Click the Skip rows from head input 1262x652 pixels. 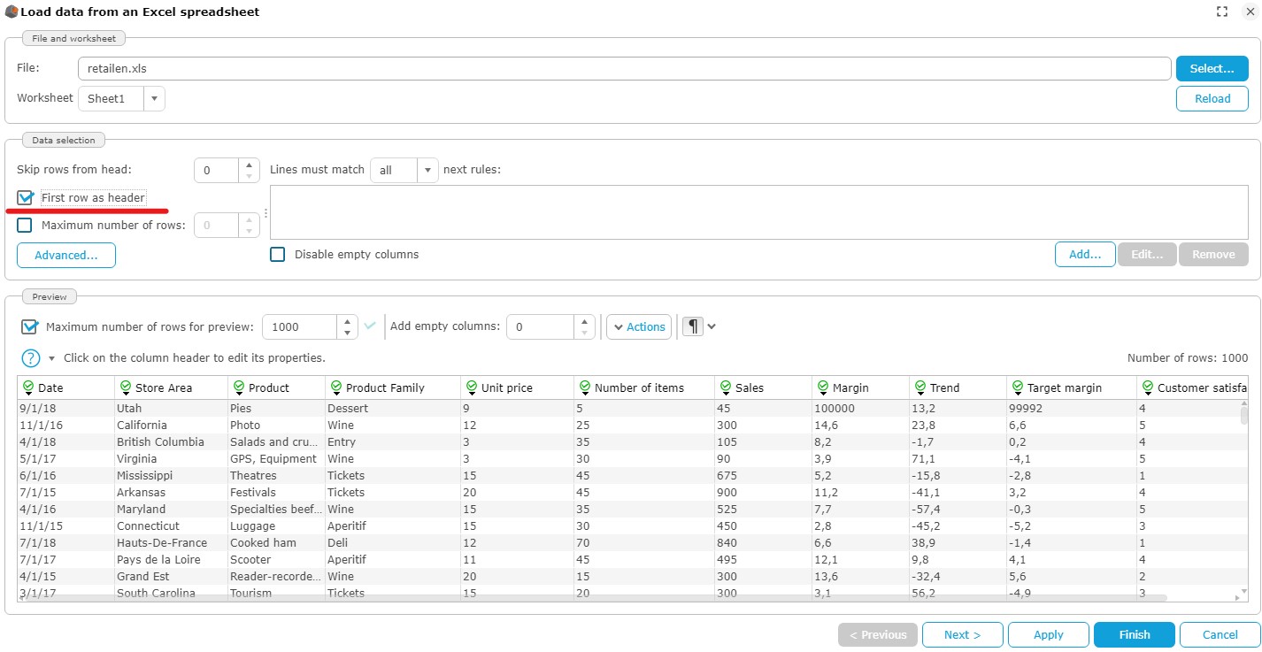pos(216,170)
